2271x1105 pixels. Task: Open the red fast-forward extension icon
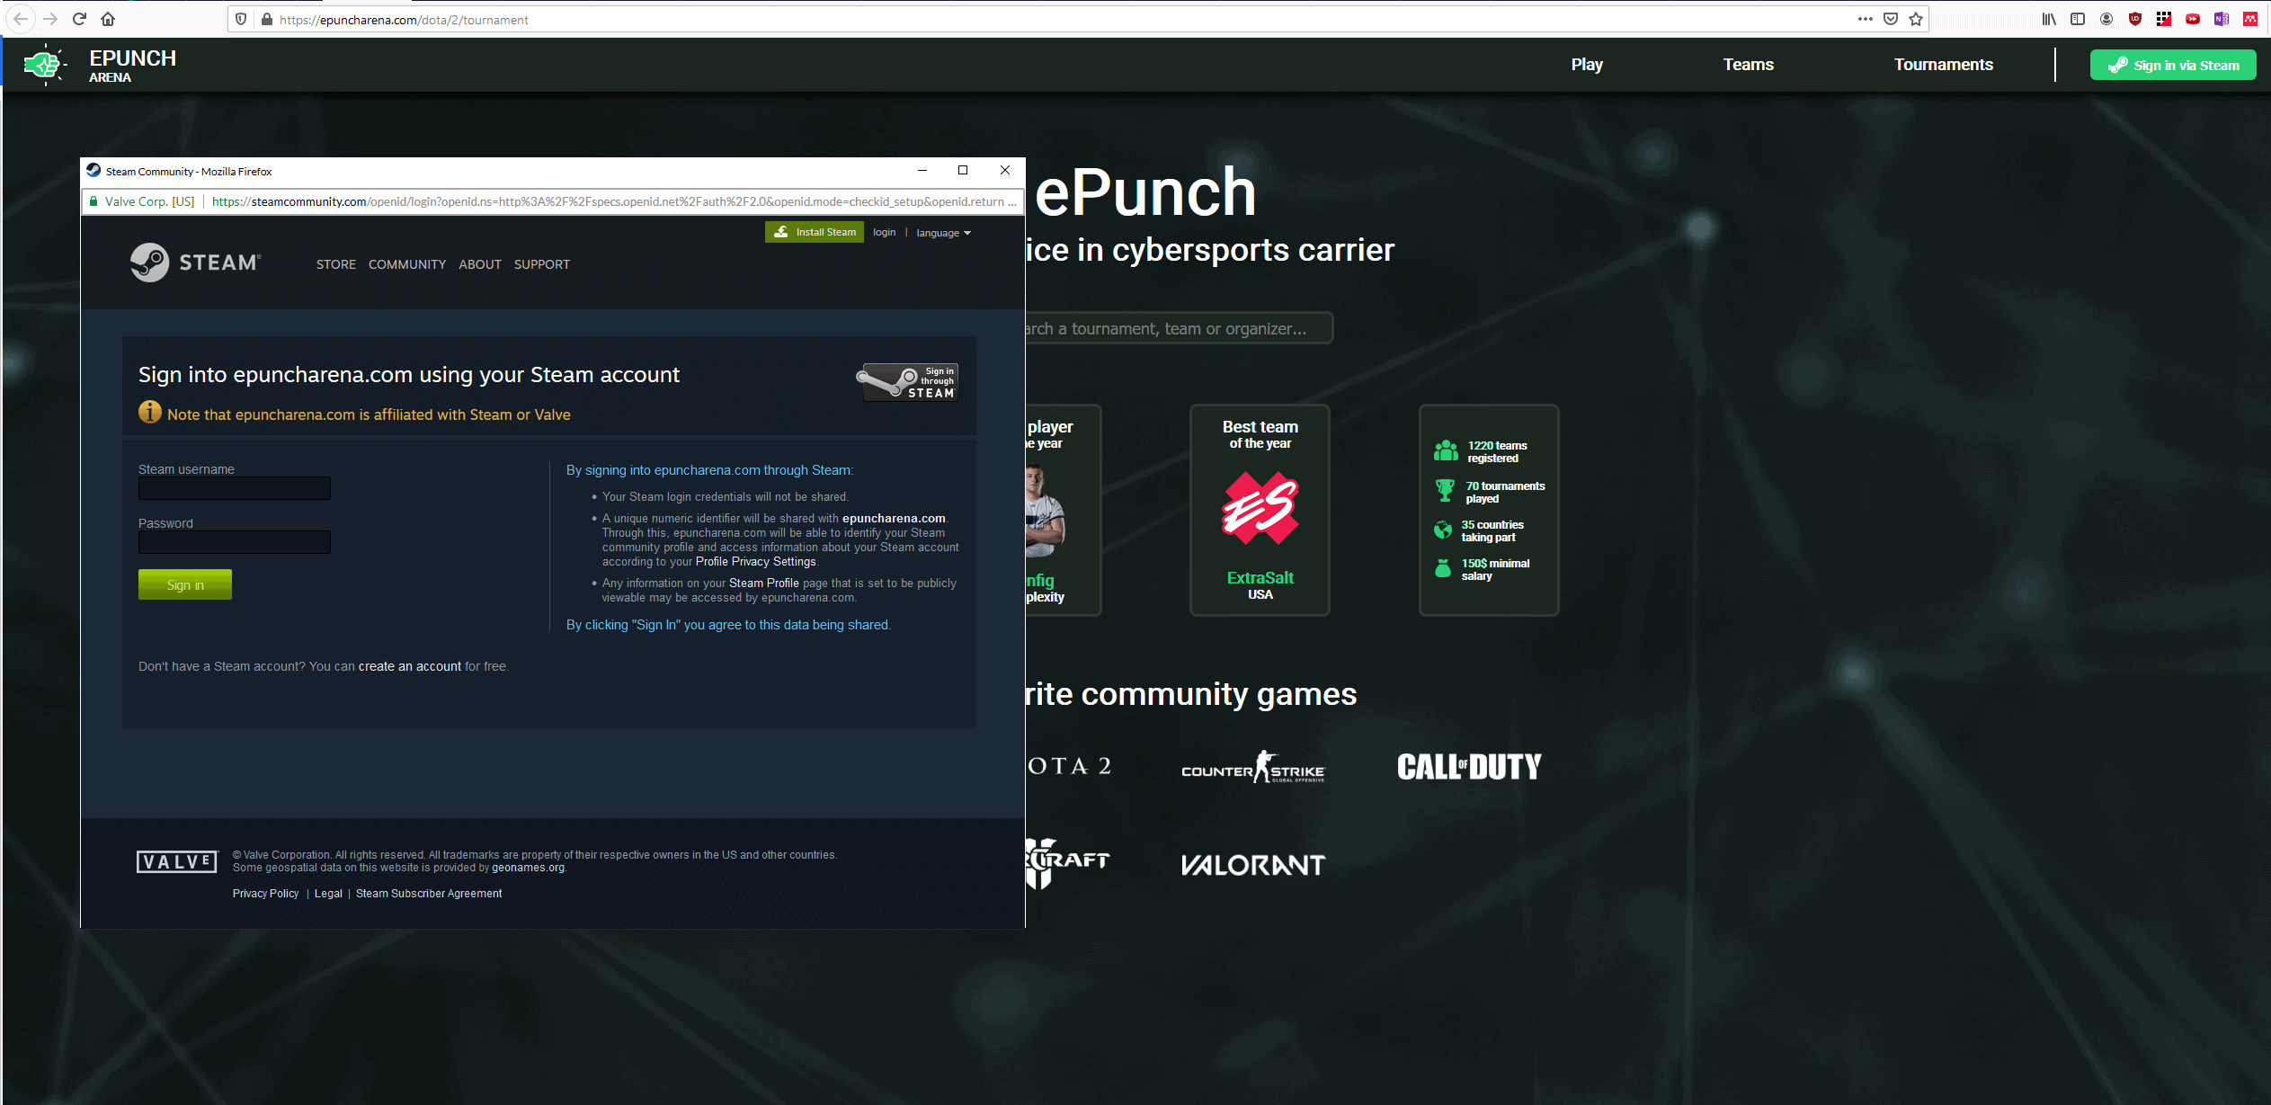point(2193,19)
